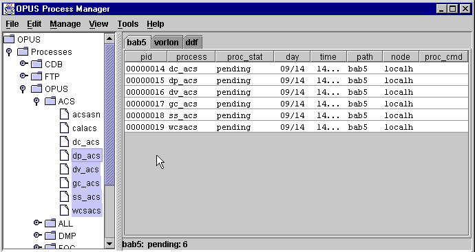Screen dimensions: 475x252
Task: Open the Help menu
Action: (156, 24)
